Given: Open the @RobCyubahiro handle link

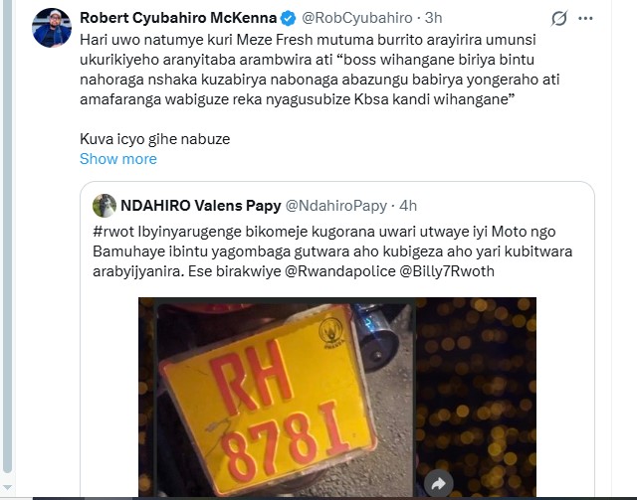Looking at the screenshot, I should [x=356, y=18].
